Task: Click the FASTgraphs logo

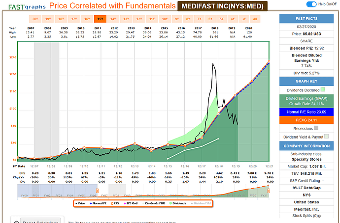Action: (x=27, y=7)
